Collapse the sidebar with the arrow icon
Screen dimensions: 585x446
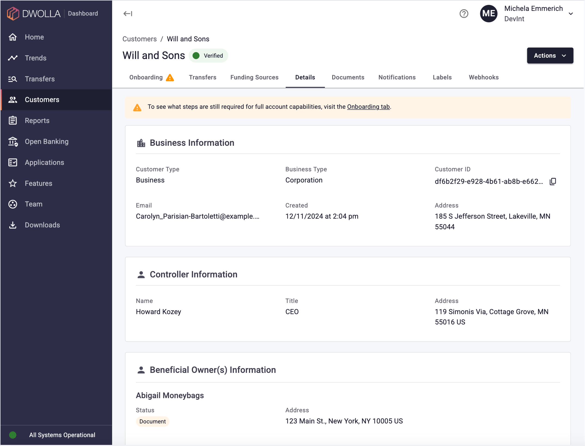(128, 13)
